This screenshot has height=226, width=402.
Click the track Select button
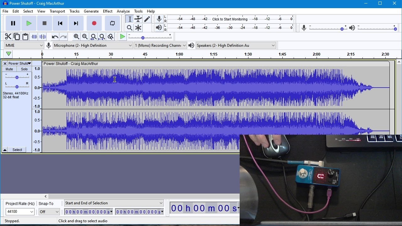17,150
